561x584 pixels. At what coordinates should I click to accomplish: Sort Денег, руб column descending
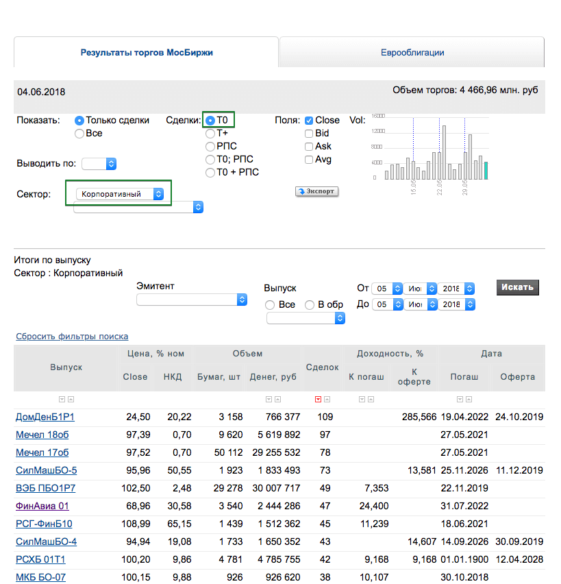click(269, 399)
